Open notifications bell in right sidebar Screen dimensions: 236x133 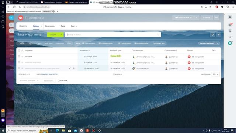coord(230,25)
